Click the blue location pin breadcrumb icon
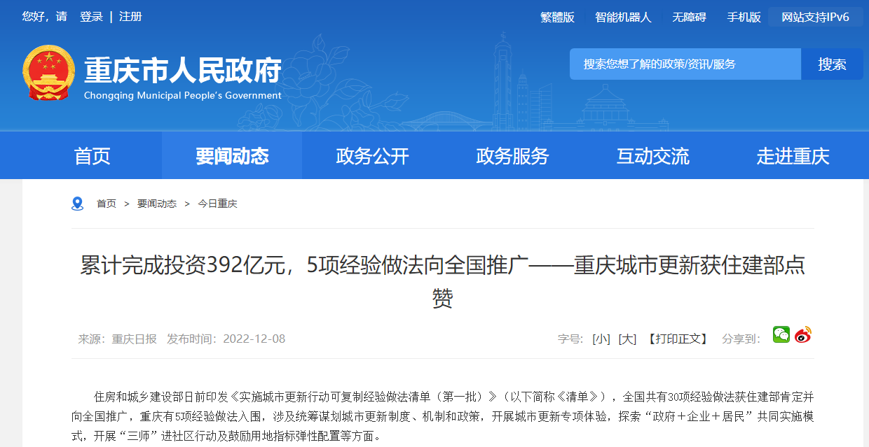 click(78, 204)
